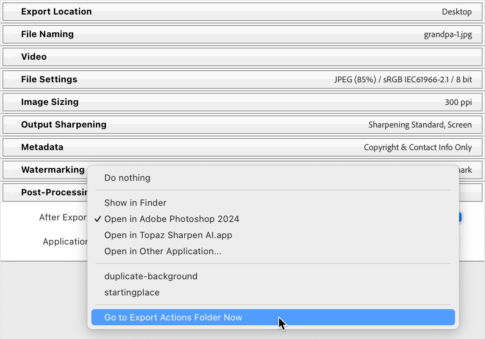The width and height of the screenshot is (485, 339).
Task: Expand the File Naming panel
Action: click(47, 34)
